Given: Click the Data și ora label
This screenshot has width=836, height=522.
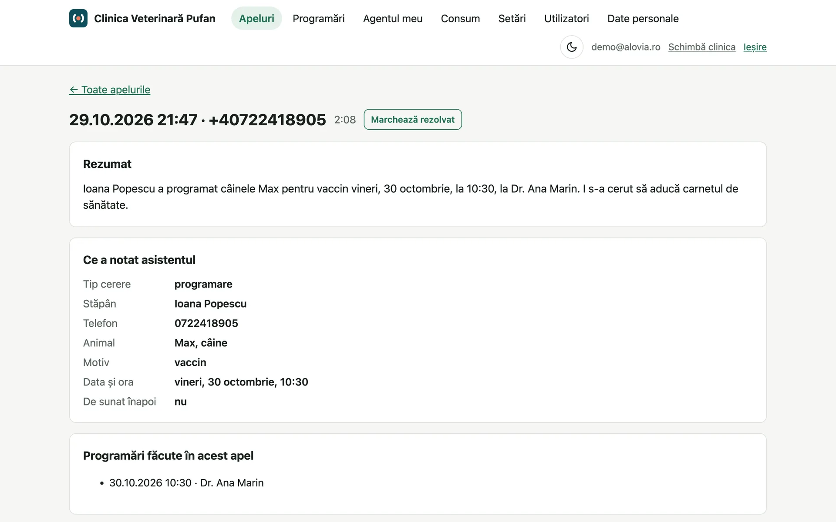Looking at the screenshot, I should [x=108, y=382].
